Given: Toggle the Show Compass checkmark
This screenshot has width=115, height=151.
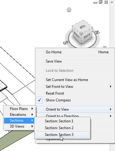Looking at the screenshot, I should (x=39, y=100).
